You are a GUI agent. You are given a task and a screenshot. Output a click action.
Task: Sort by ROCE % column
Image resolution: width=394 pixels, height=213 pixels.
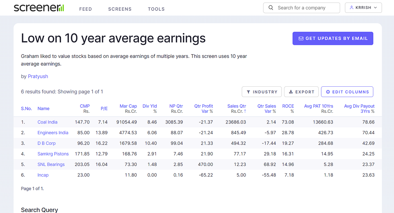pyautogui.click(x=288, y=108)
